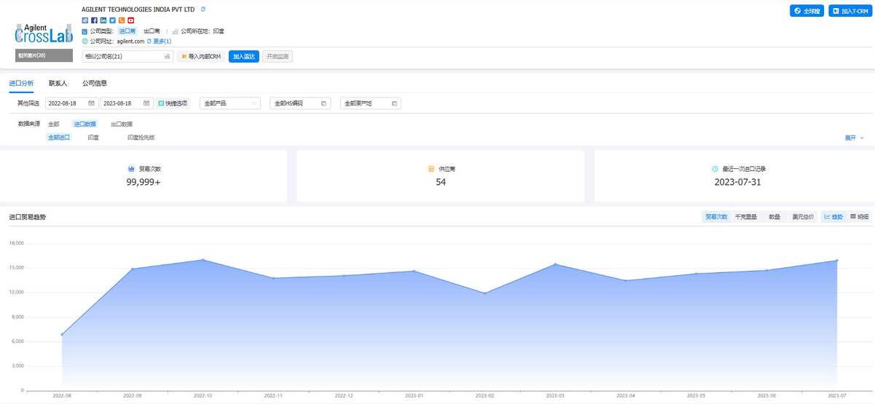
Task: Click the company name AGILENT TECHNOLOGIES INDIA PVT LTD
Action: [x=138, y=9]
